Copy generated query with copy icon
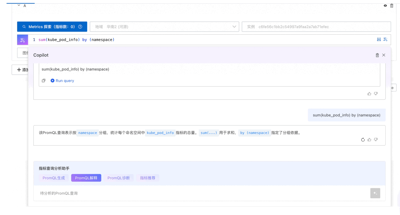Viewport: 400px width, 215px height. 44,81
